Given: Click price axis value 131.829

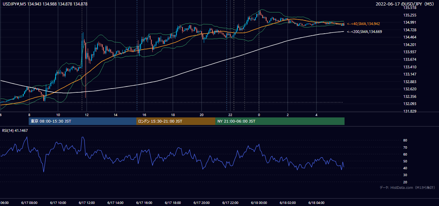Looking at the screenshot, I should (410, 111).
